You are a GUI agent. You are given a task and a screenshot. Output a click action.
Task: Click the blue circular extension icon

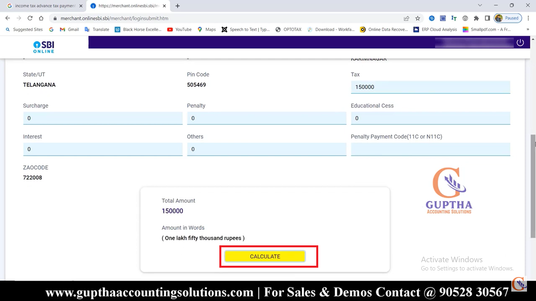(432, 18)
